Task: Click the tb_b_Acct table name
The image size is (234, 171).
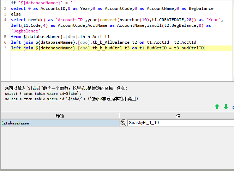Action: click(x=91, y=37)
